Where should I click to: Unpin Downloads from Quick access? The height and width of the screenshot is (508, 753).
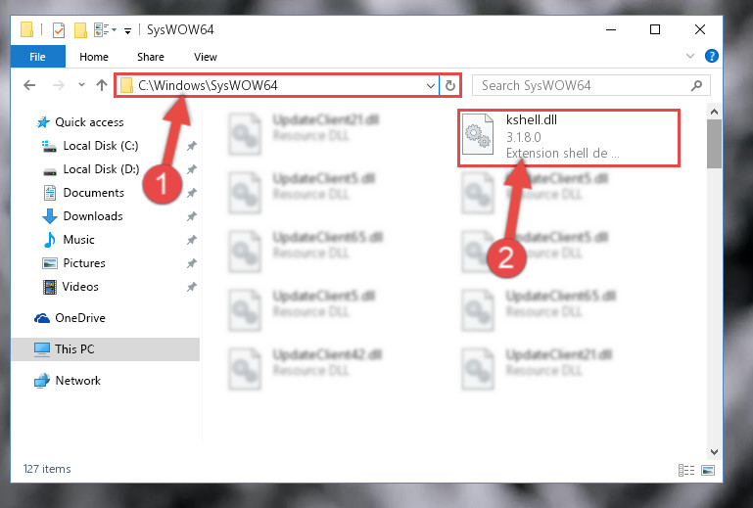192,216
